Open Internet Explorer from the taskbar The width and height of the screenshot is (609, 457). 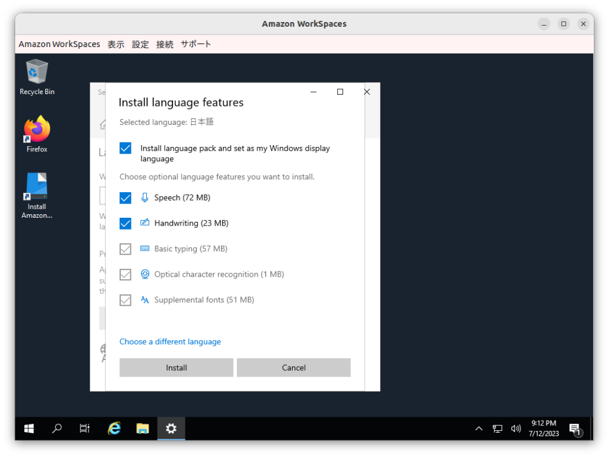pyautogui.click(x=114, y=428)
